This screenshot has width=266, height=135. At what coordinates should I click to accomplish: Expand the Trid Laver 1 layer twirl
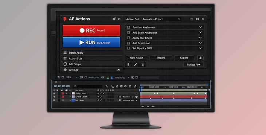70,93
